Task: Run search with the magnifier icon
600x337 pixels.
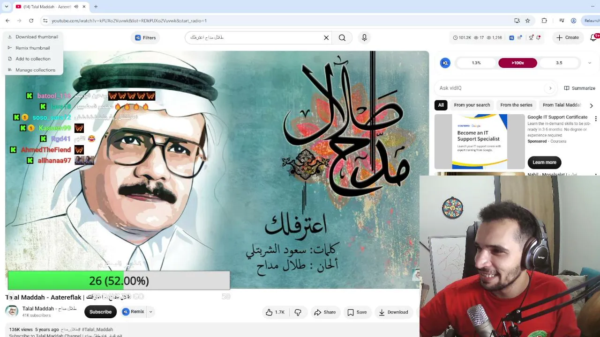Action: (x=342, y=38)
